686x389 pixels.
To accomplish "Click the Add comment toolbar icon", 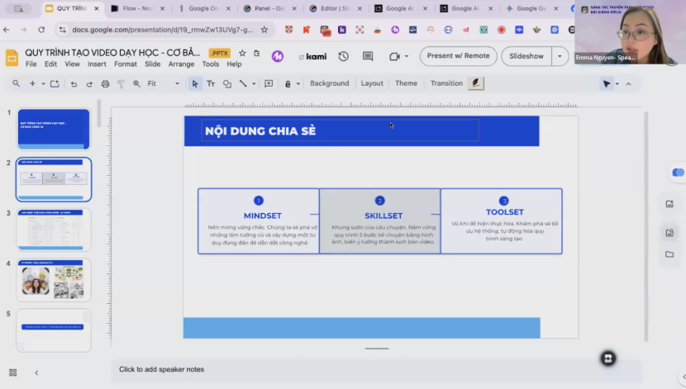I will pyautogui.click(x=269, y=83).
